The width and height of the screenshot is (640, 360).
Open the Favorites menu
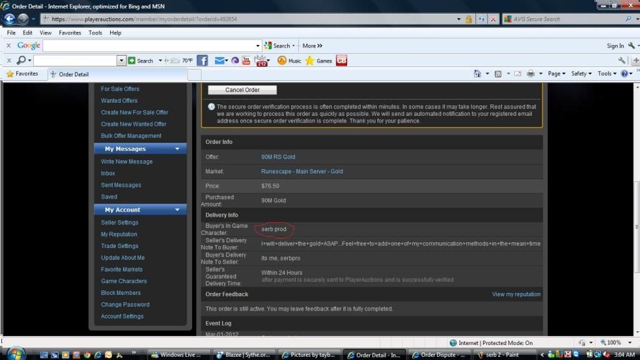click(x=70, y=33)
